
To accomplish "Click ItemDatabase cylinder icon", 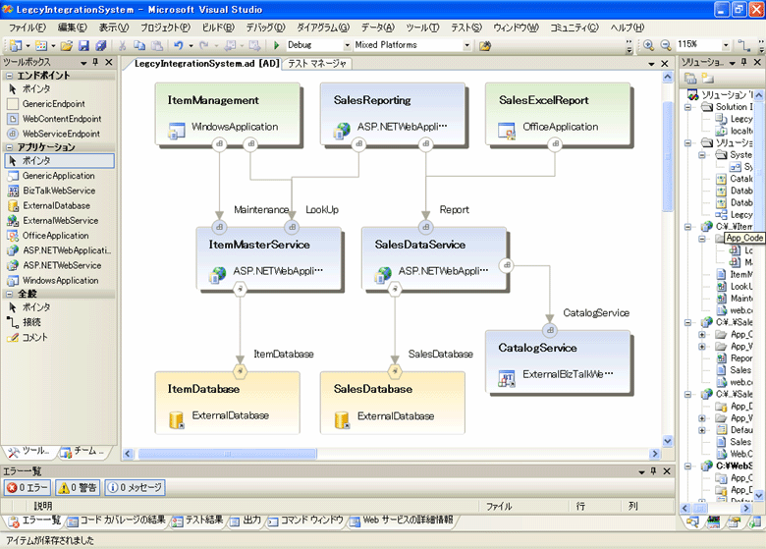I will (177, 419).
